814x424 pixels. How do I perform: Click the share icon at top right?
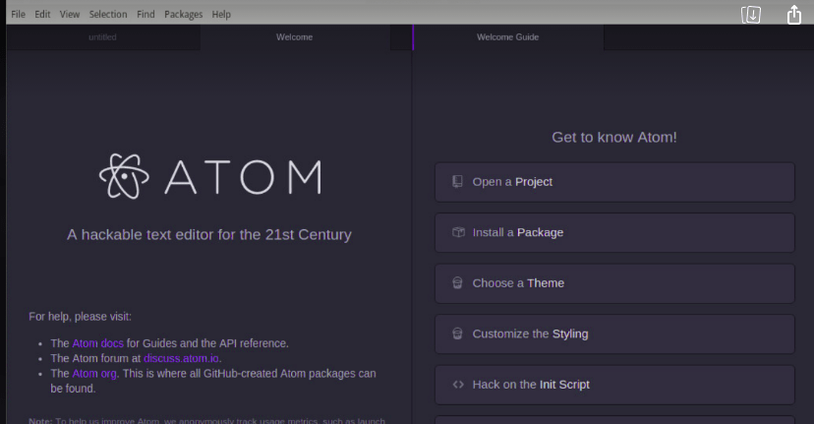click(x=794, y=15)
